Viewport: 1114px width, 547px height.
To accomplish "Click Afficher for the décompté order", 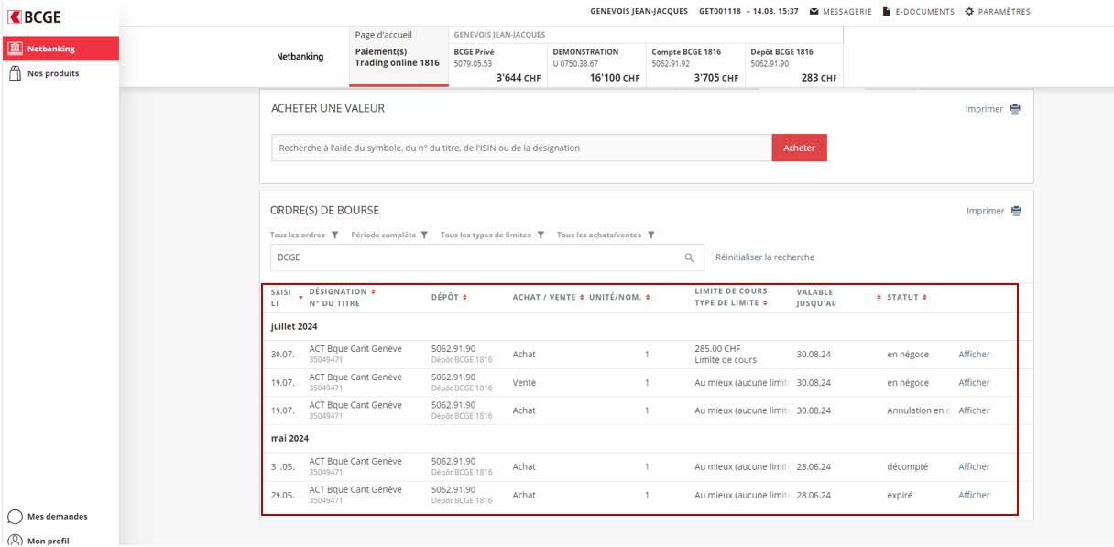I will (x=974, y=467).
